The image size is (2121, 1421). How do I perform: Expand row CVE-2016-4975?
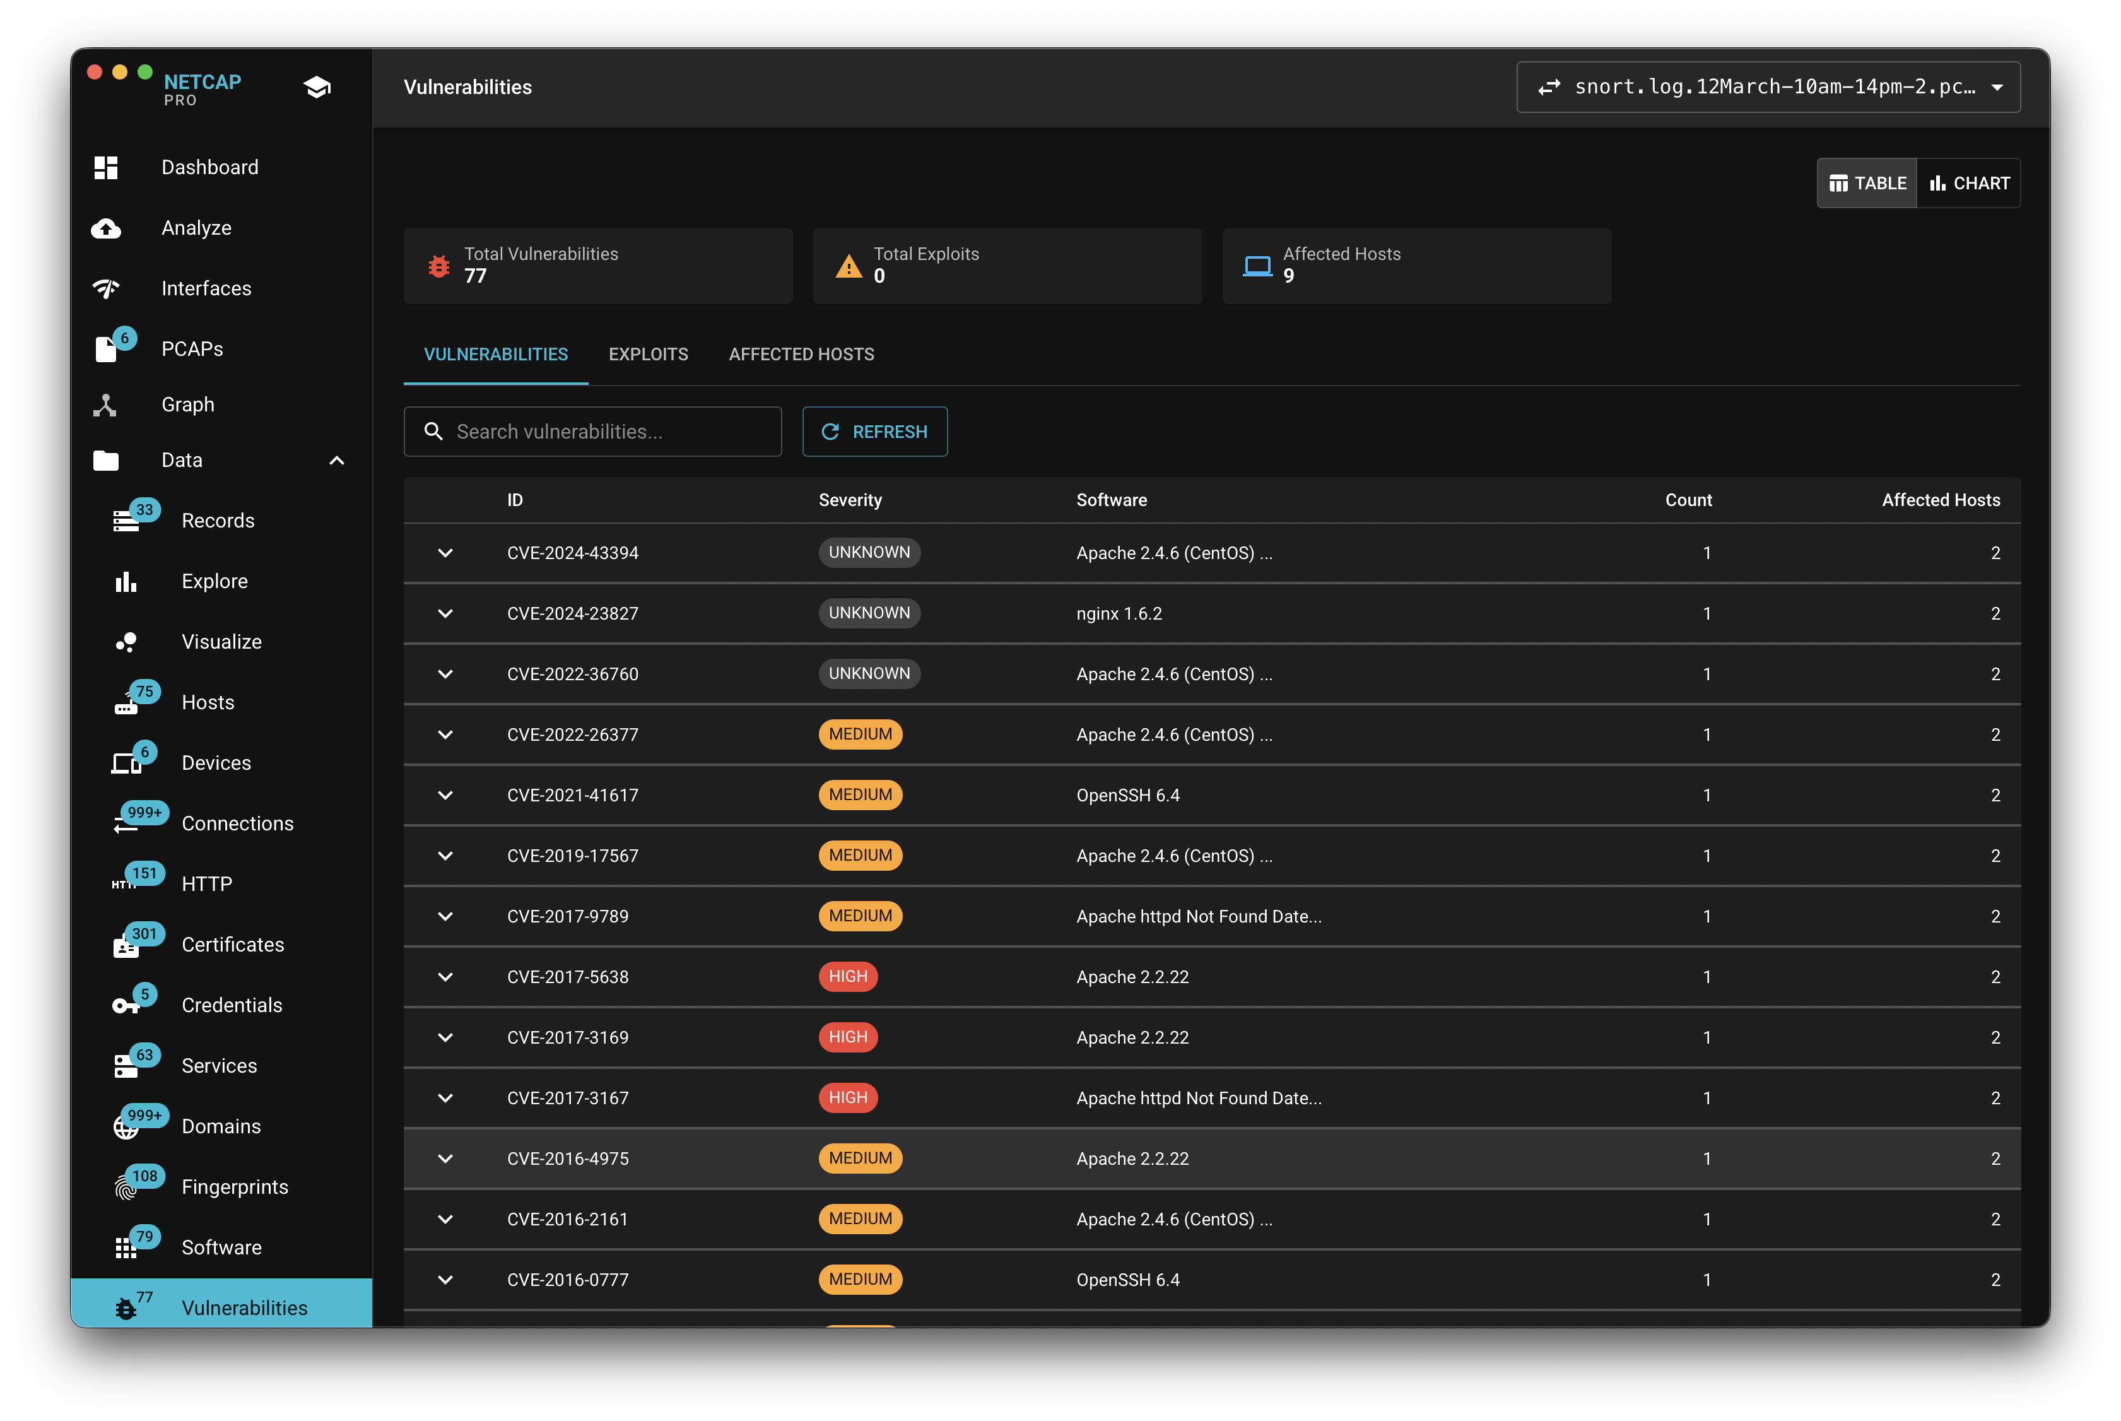pos(446,1159)
